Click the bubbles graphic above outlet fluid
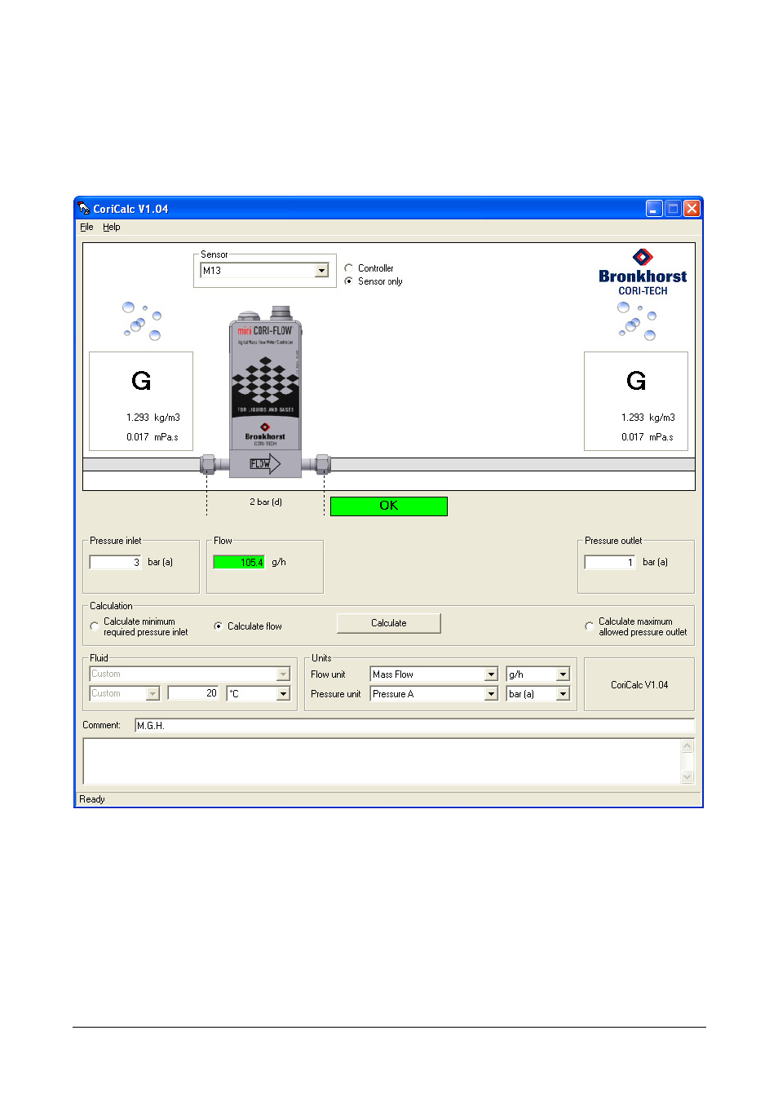Image resolution: width=778 pixels, height=1101 pixels. coord(637,321)
